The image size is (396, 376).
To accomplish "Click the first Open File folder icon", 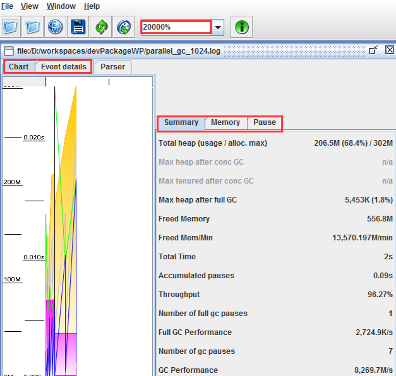I will pos(10,27).
